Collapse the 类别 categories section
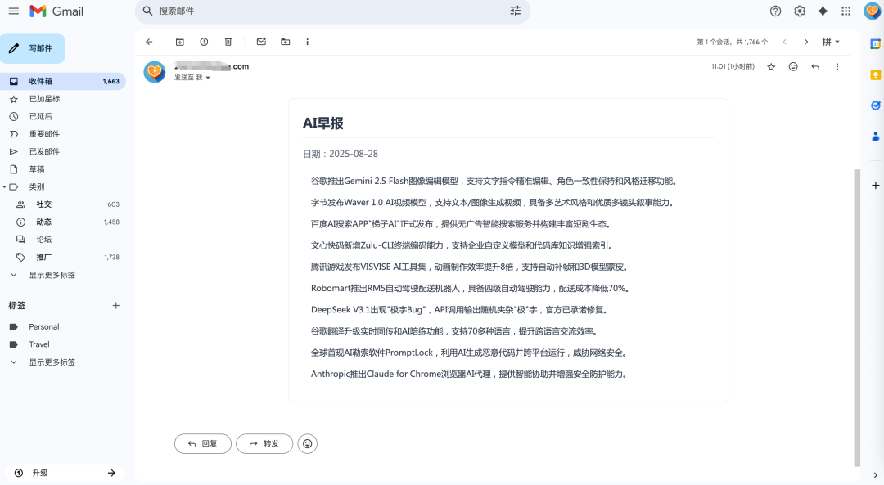The height and width of the screenshot is (485, 884). click(5, 186)
